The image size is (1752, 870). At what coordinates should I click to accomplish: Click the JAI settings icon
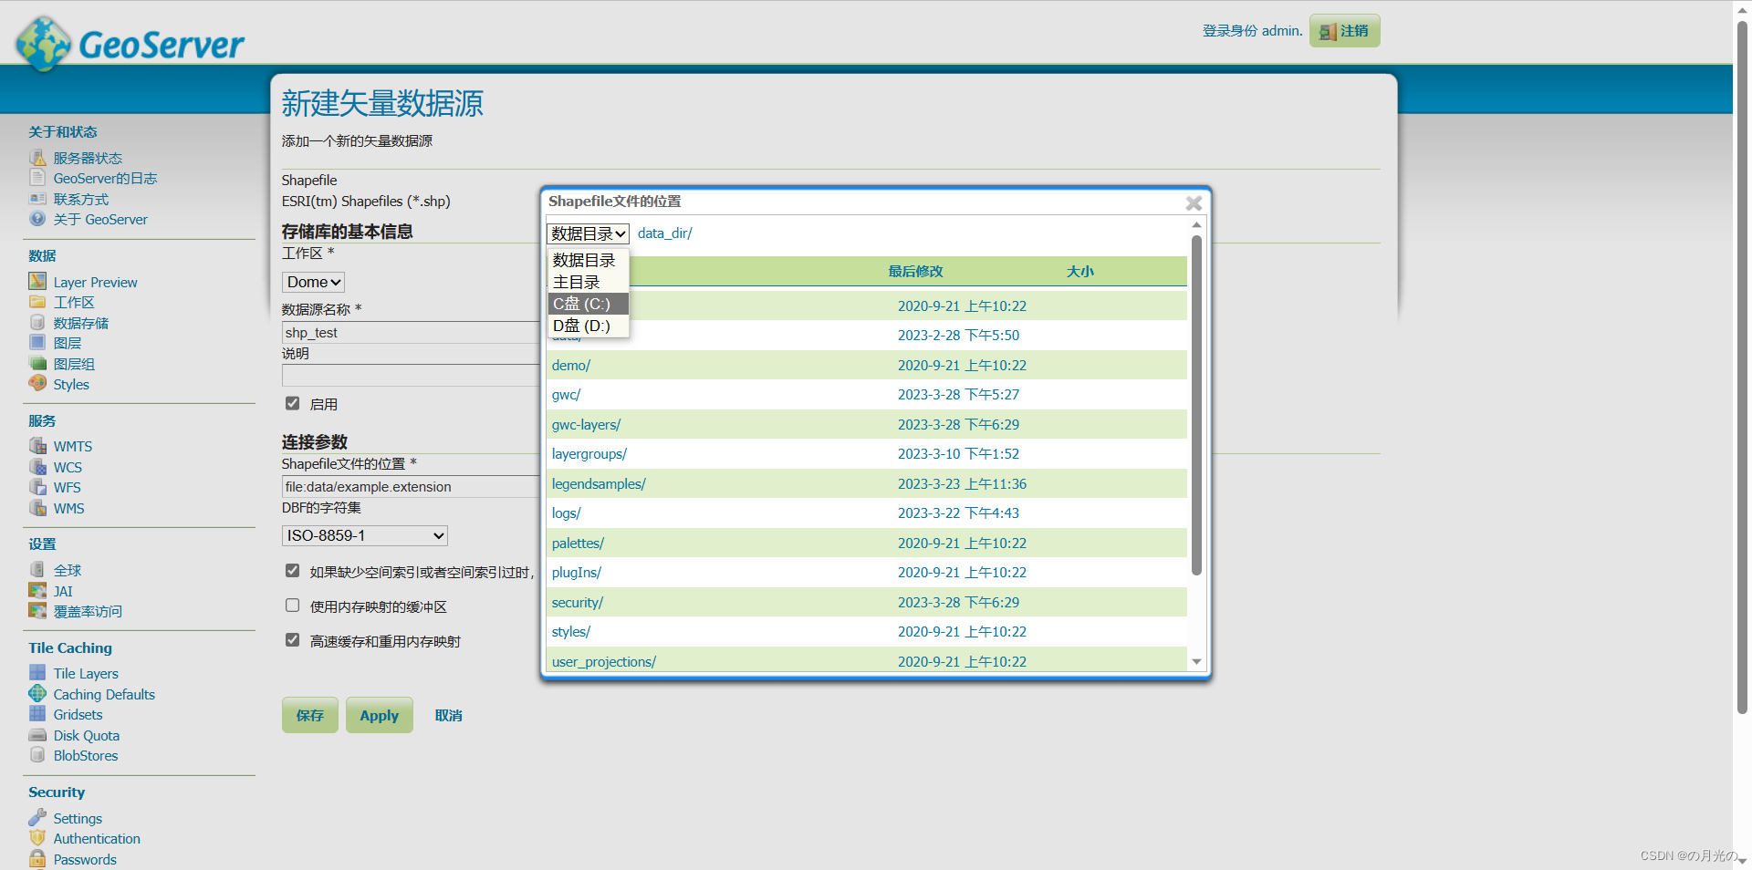click(x=37, y=591)
